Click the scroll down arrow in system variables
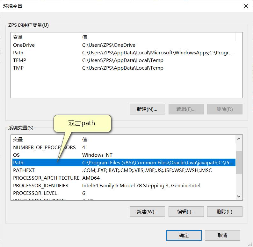The width and height of the screenshot is (253, 247). [x=239, y=196]
